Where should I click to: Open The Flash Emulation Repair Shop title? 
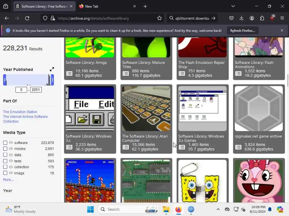(202, 64)
